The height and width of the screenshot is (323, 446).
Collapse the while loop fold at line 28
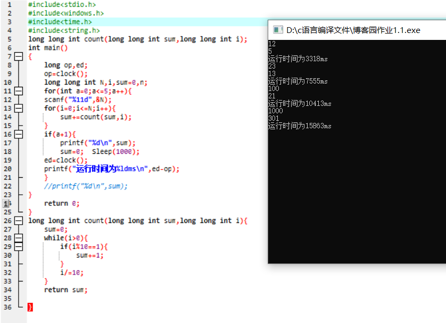coord(19,238)
